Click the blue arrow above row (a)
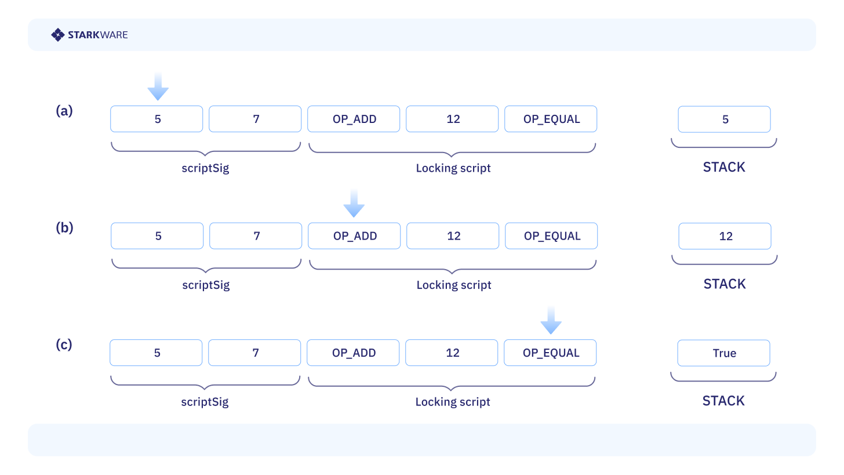 pyautogui.click(x=158, y=87)
